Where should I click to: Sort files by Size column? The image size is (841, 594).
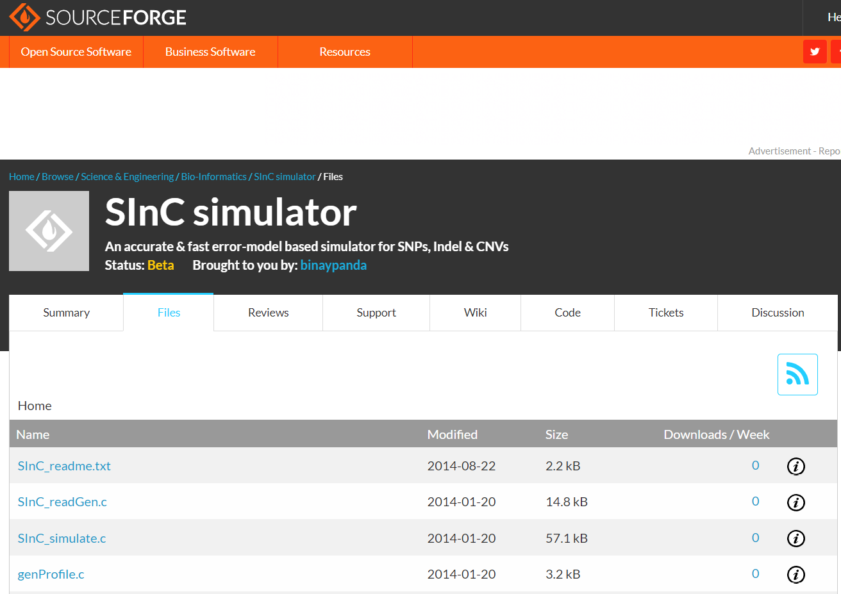[556, 434]
